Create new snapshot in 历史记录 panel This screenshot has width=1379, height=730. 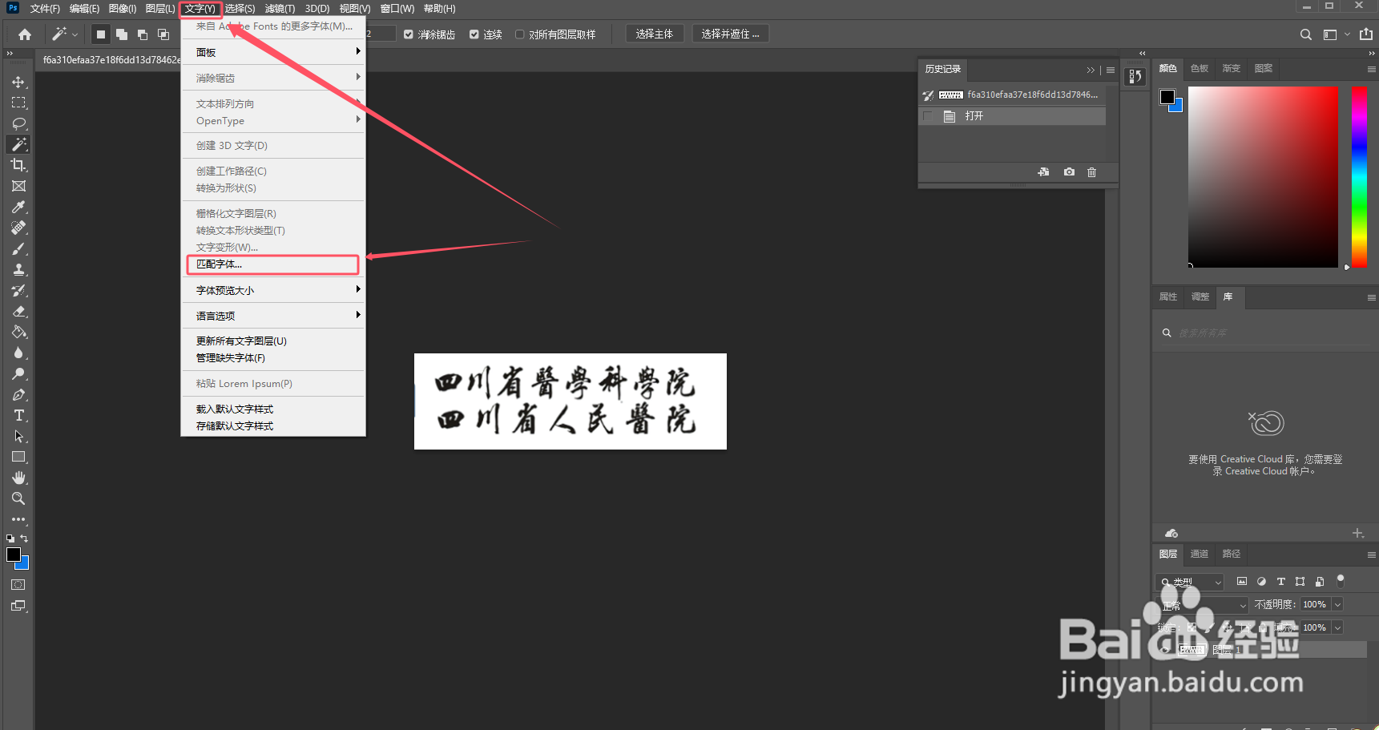pyautogui.click(x=1068, y=171)
